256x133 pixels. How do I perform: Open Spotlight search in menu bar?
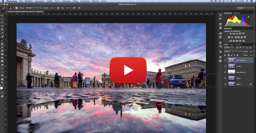pos(247,1)
